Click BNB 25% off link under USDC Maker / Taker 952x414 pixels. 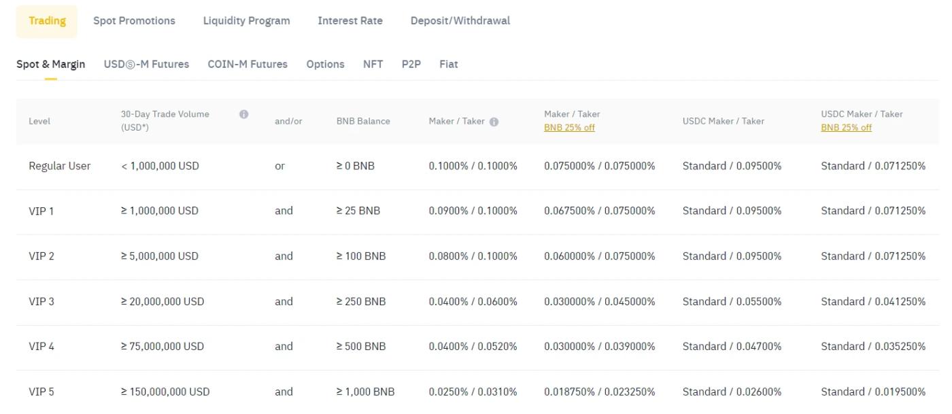pyautogui.click(x=846, y=128)
